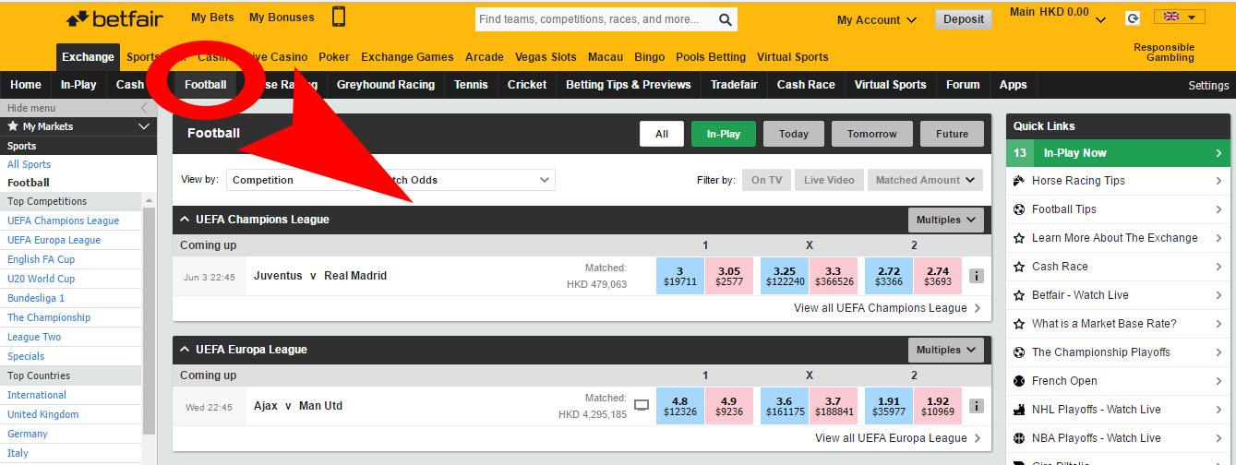Toggle the Live Video filter
Image resolution: width=1236 pixels, height=465 pixels.
[829, 180]
